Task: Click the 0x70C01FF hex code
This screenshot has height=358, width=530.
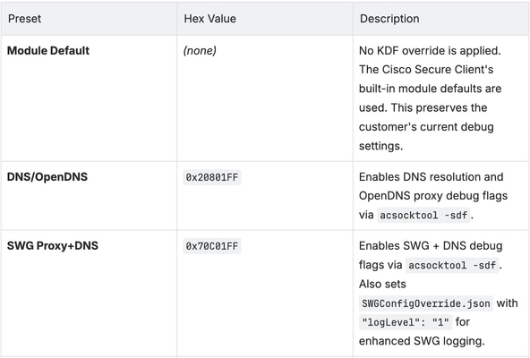Action: (x=212, y=246)
